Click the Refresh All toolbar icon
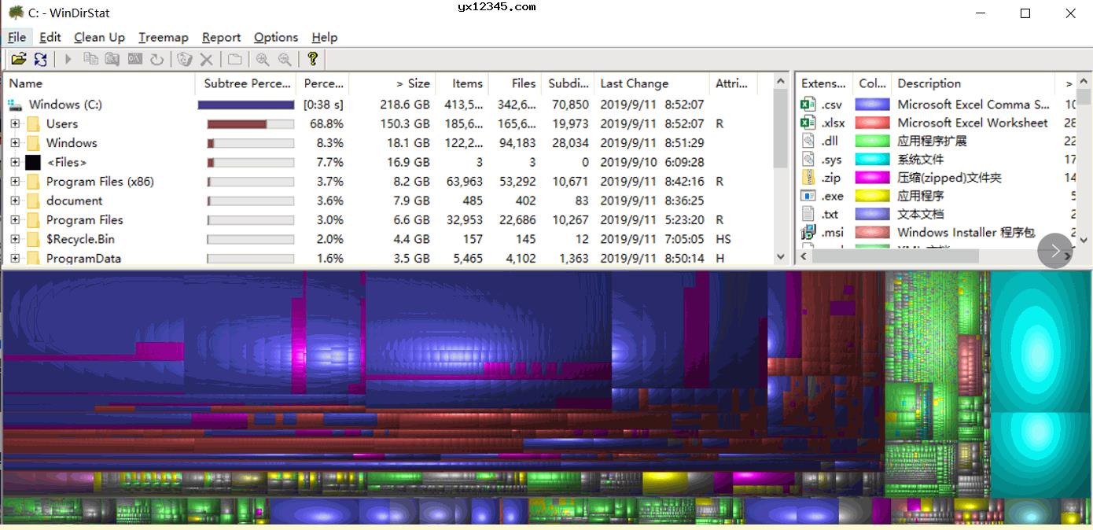The image size is (1093, 530). (x=41, y=59)
